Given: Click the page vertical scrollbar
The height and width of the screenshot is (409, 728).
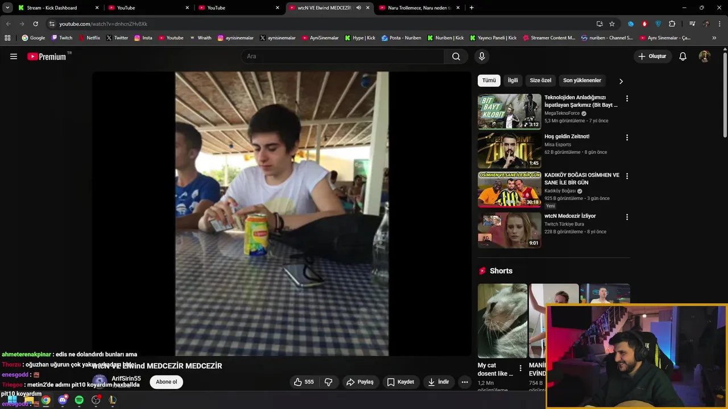Looking at the screenshot, I should (x=725, y=94).
